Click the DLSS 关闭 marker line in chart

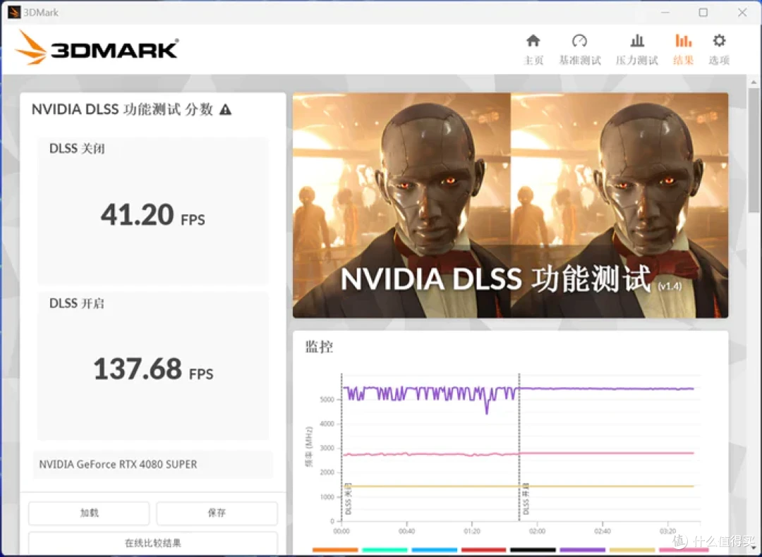[x=342, y=447]
